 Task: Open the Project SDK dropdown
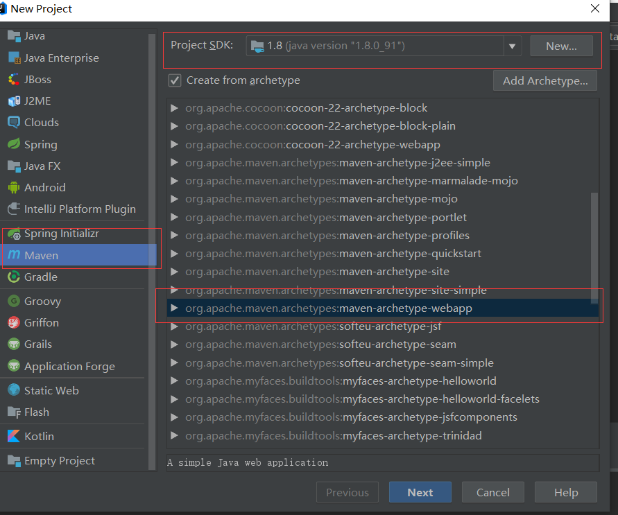(x=513, y=46)
